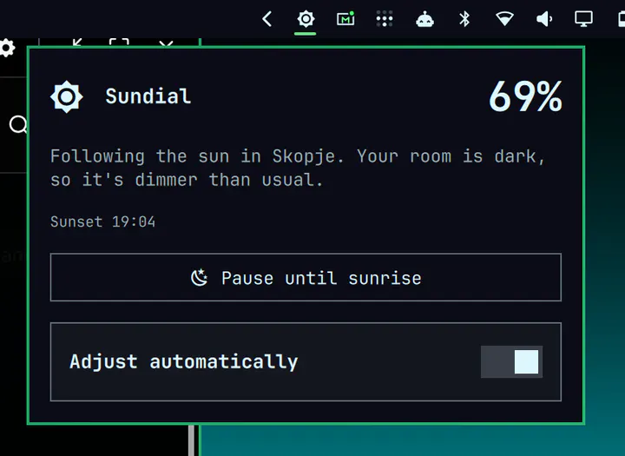Open the display monitor icon in the tray
Viewport: 625px width, 456px height.
tap(583, 19)
